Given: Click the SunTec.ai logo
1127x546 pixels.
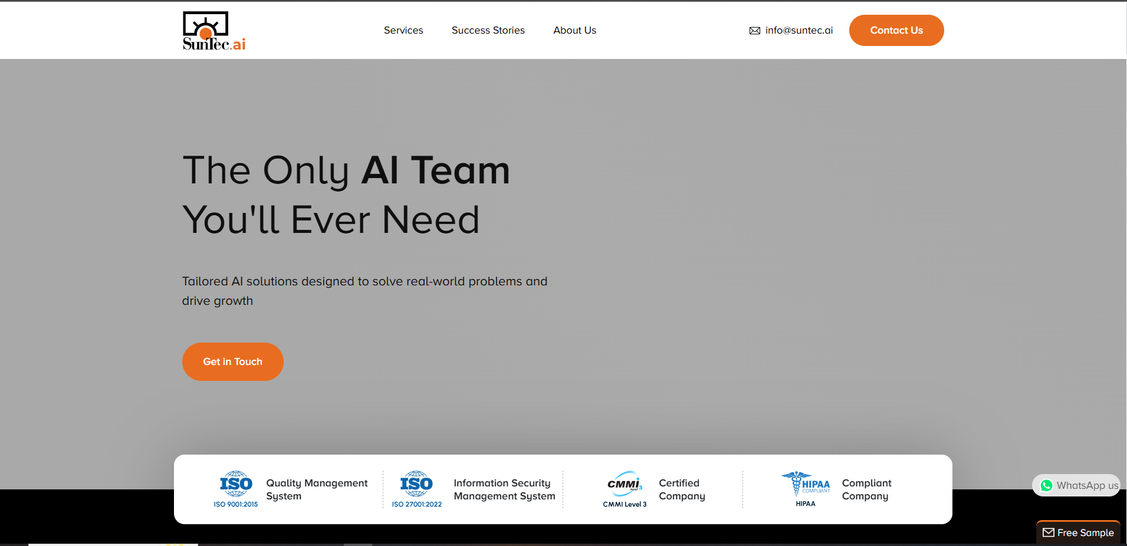Looking at the screenshot, I should 213,31.
